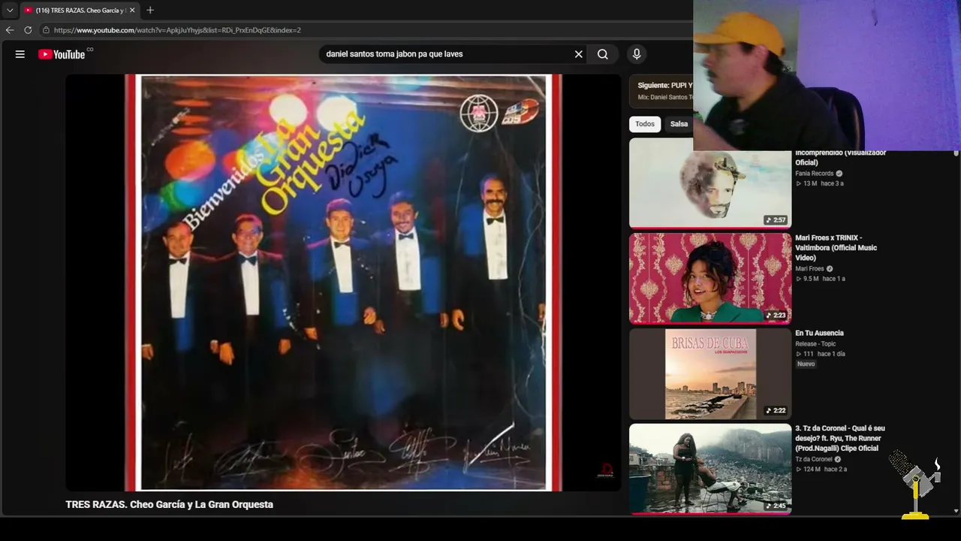Go back with the browser back arrow

(x=10, y=30)
